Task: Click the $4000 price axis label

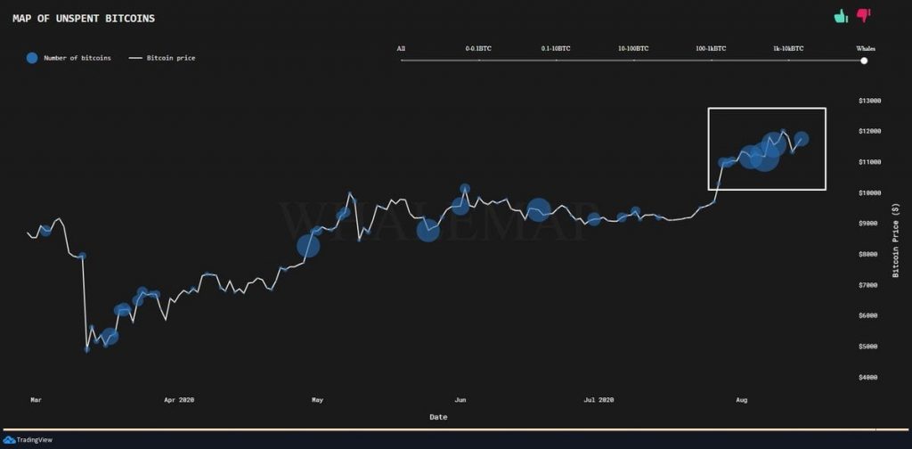Action: [x=869, y=378]
